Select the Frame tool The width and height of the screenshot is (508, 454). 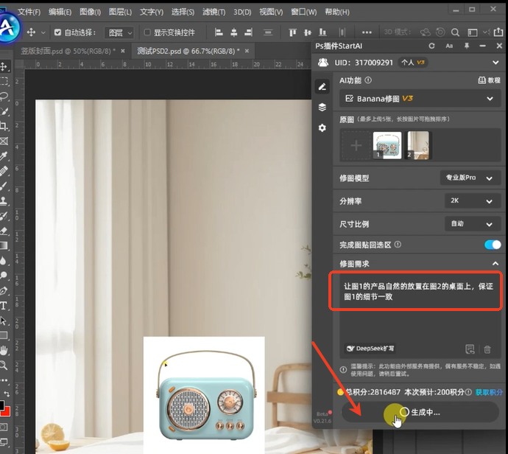(4, 141)
